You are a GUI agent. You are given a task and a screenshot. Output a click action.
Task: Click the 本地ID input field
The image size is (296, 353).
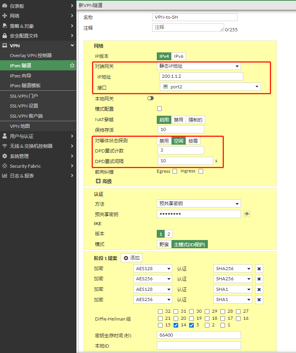coord(199,346)
